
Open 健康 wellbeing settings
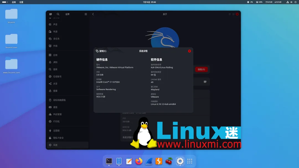click(x=68, y=91)
